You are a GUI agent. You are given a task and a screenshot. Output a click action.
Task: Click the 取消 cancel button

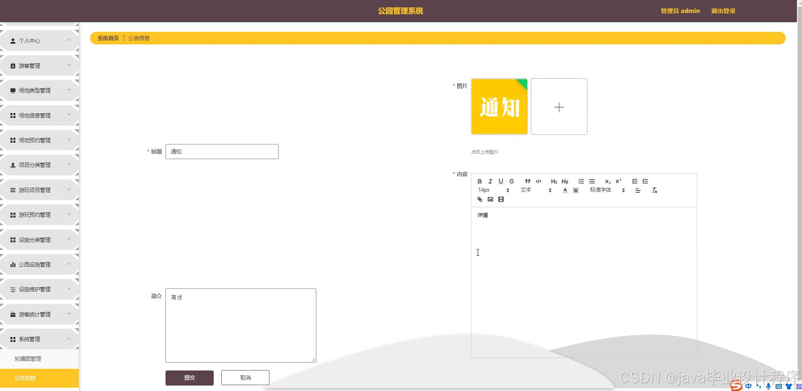pos(245,378)
